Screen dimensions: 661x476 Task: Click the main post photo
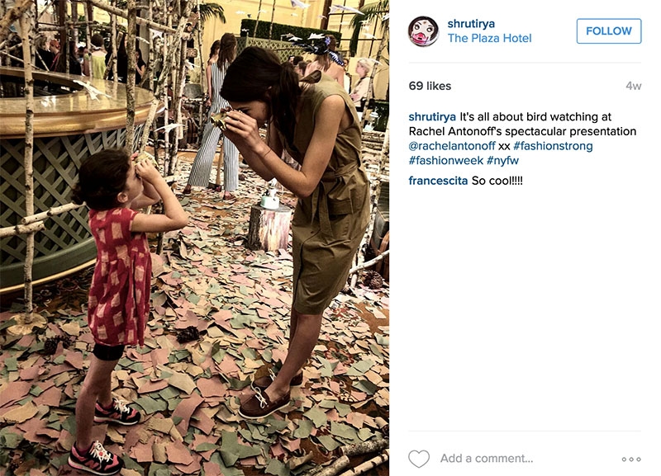pos(194,238)
